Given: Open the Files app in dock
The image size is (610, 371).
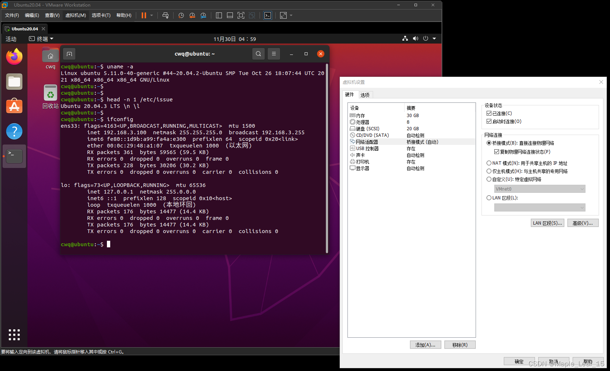Looking at the screenshot, I should click(x=14, y=82).
